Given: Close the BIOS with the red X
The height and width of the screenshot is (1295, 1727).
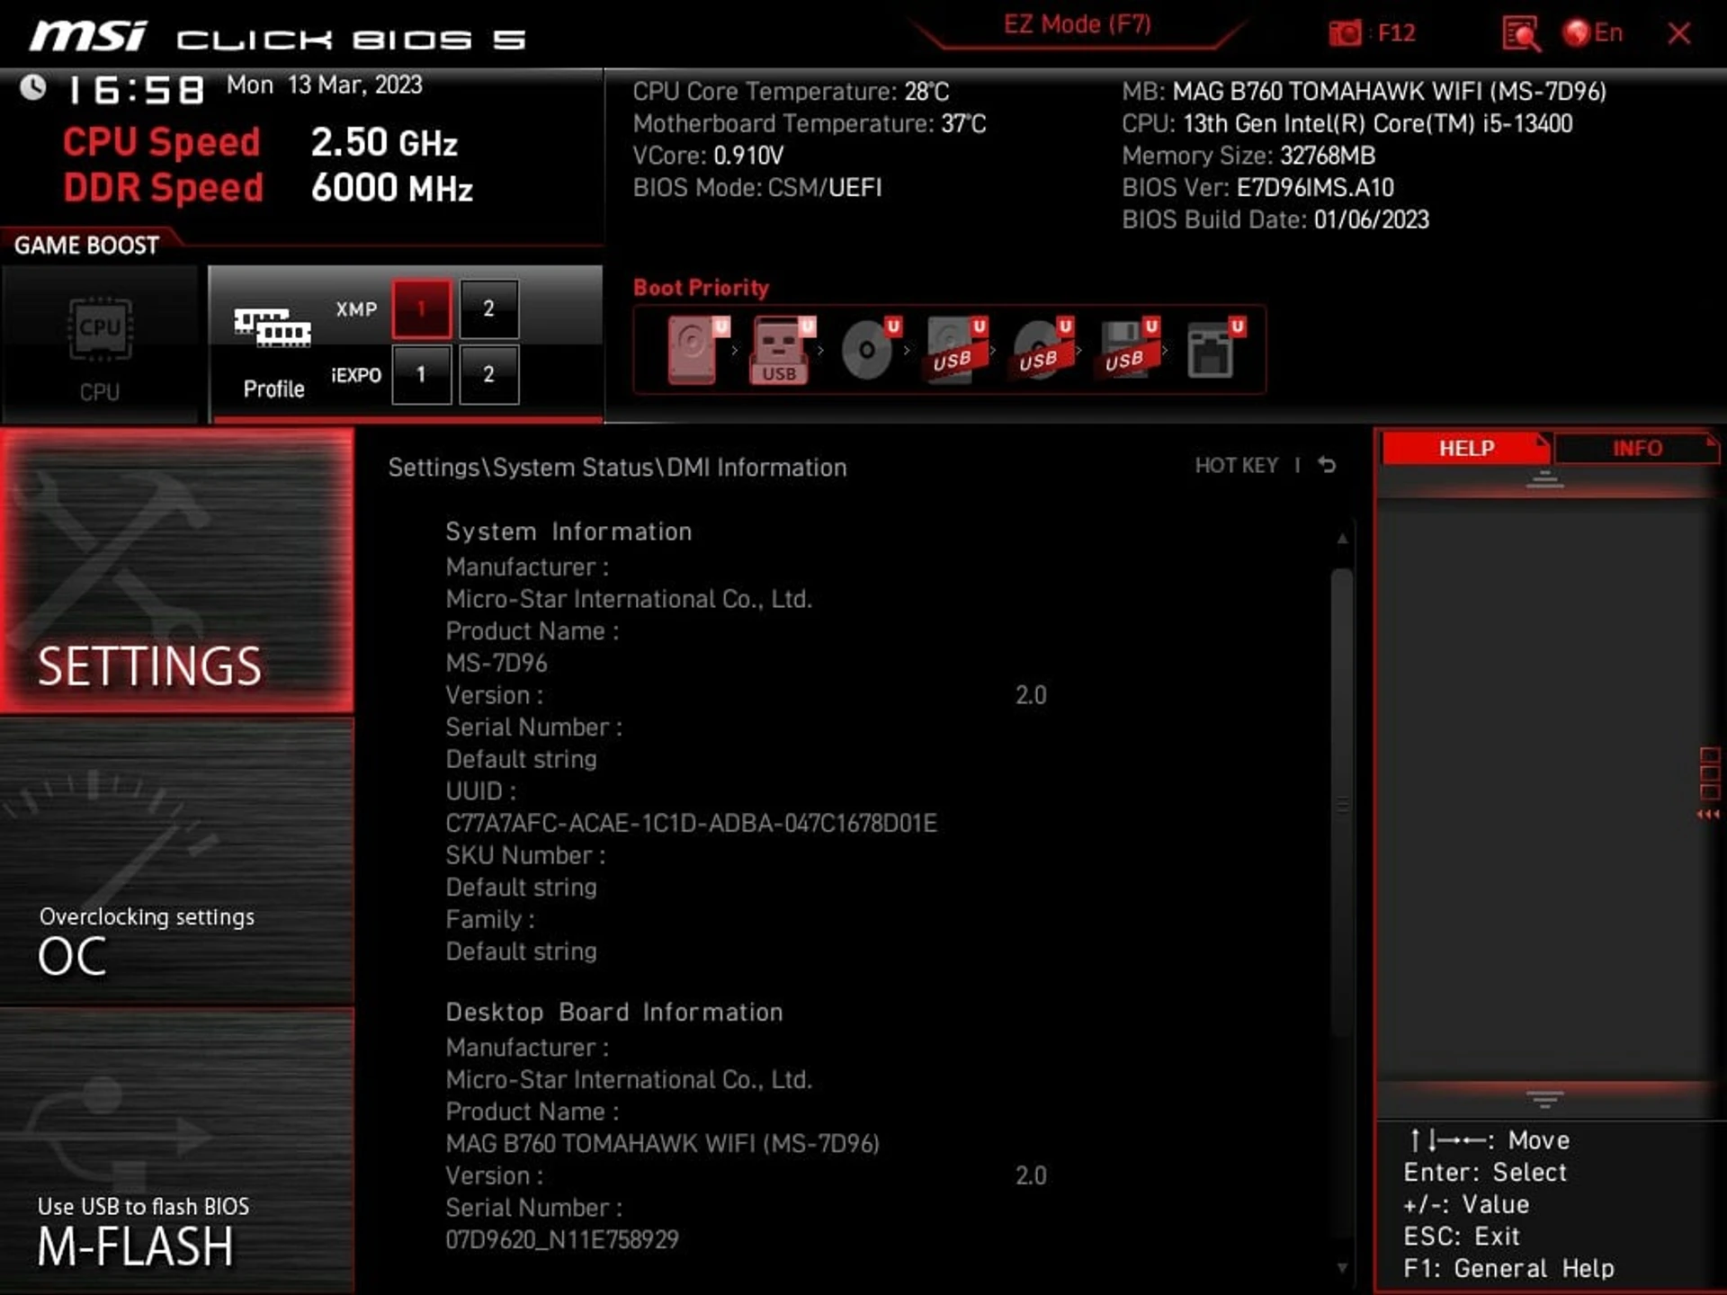Looking at the screenshot, I should click(x=1678, y=34).
